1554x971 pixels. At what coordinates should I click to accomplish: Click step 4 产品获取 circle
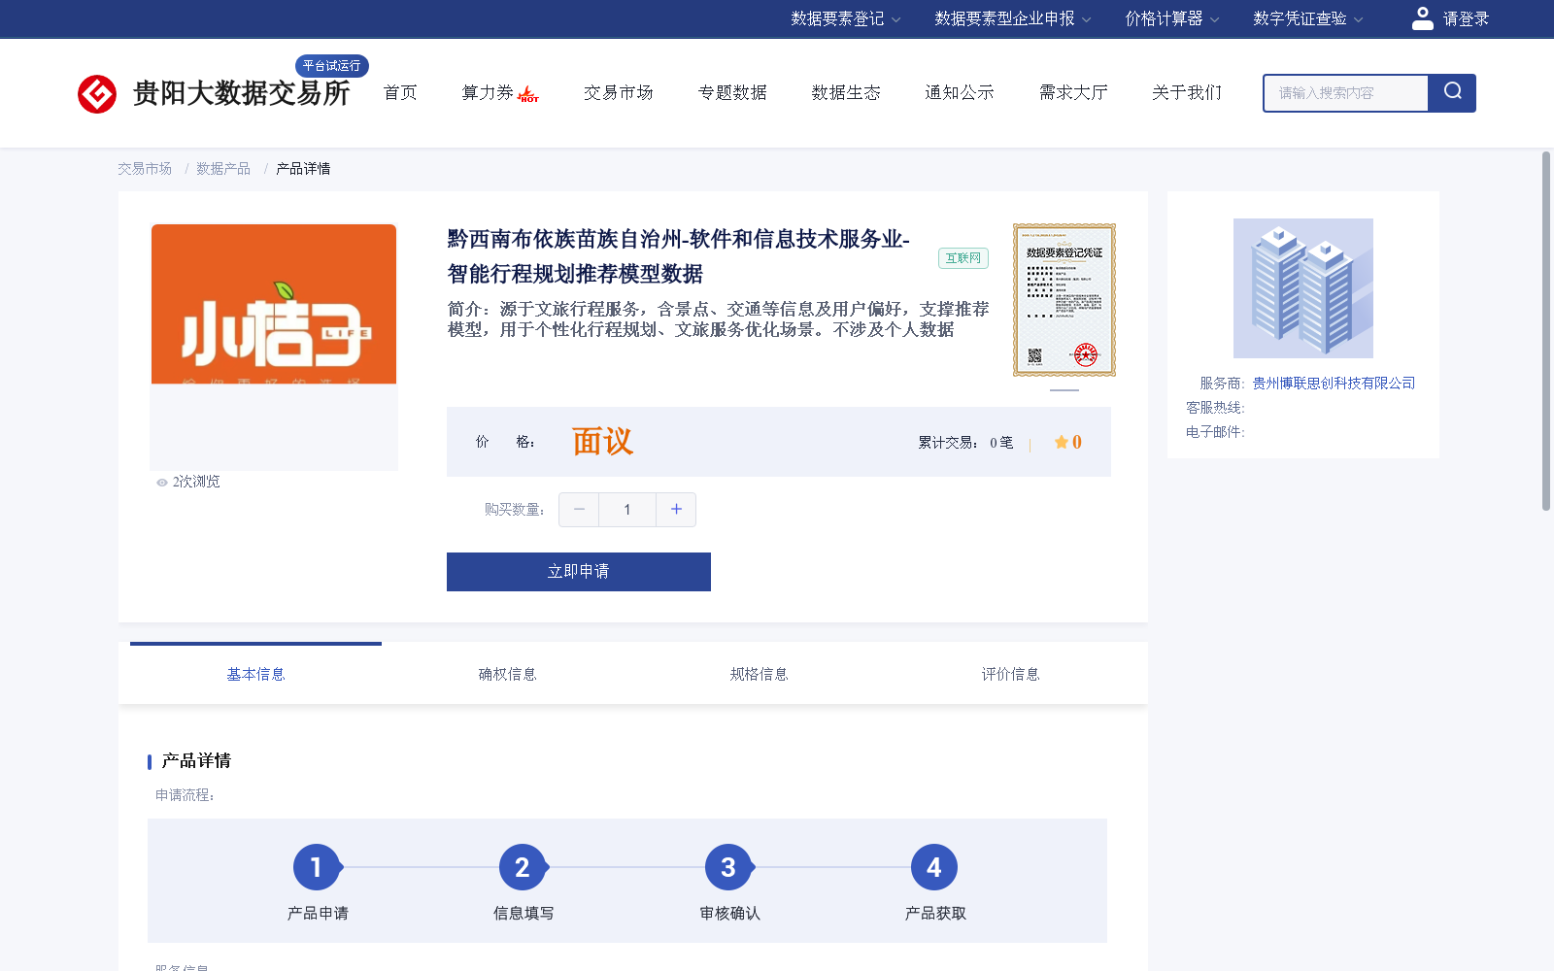[934, 867]
